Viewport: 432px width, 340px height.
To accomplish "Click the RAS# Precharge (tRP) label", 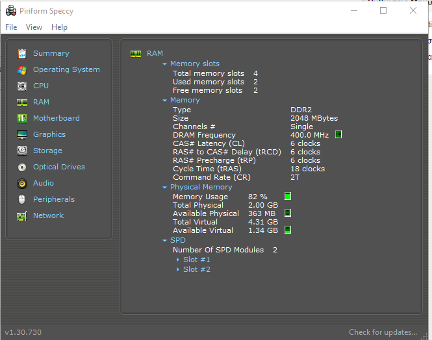I will tap(214, 161).
